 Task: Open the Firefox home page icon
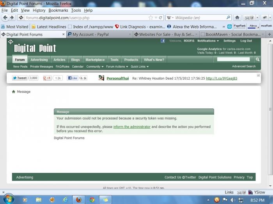pos(237,17)
